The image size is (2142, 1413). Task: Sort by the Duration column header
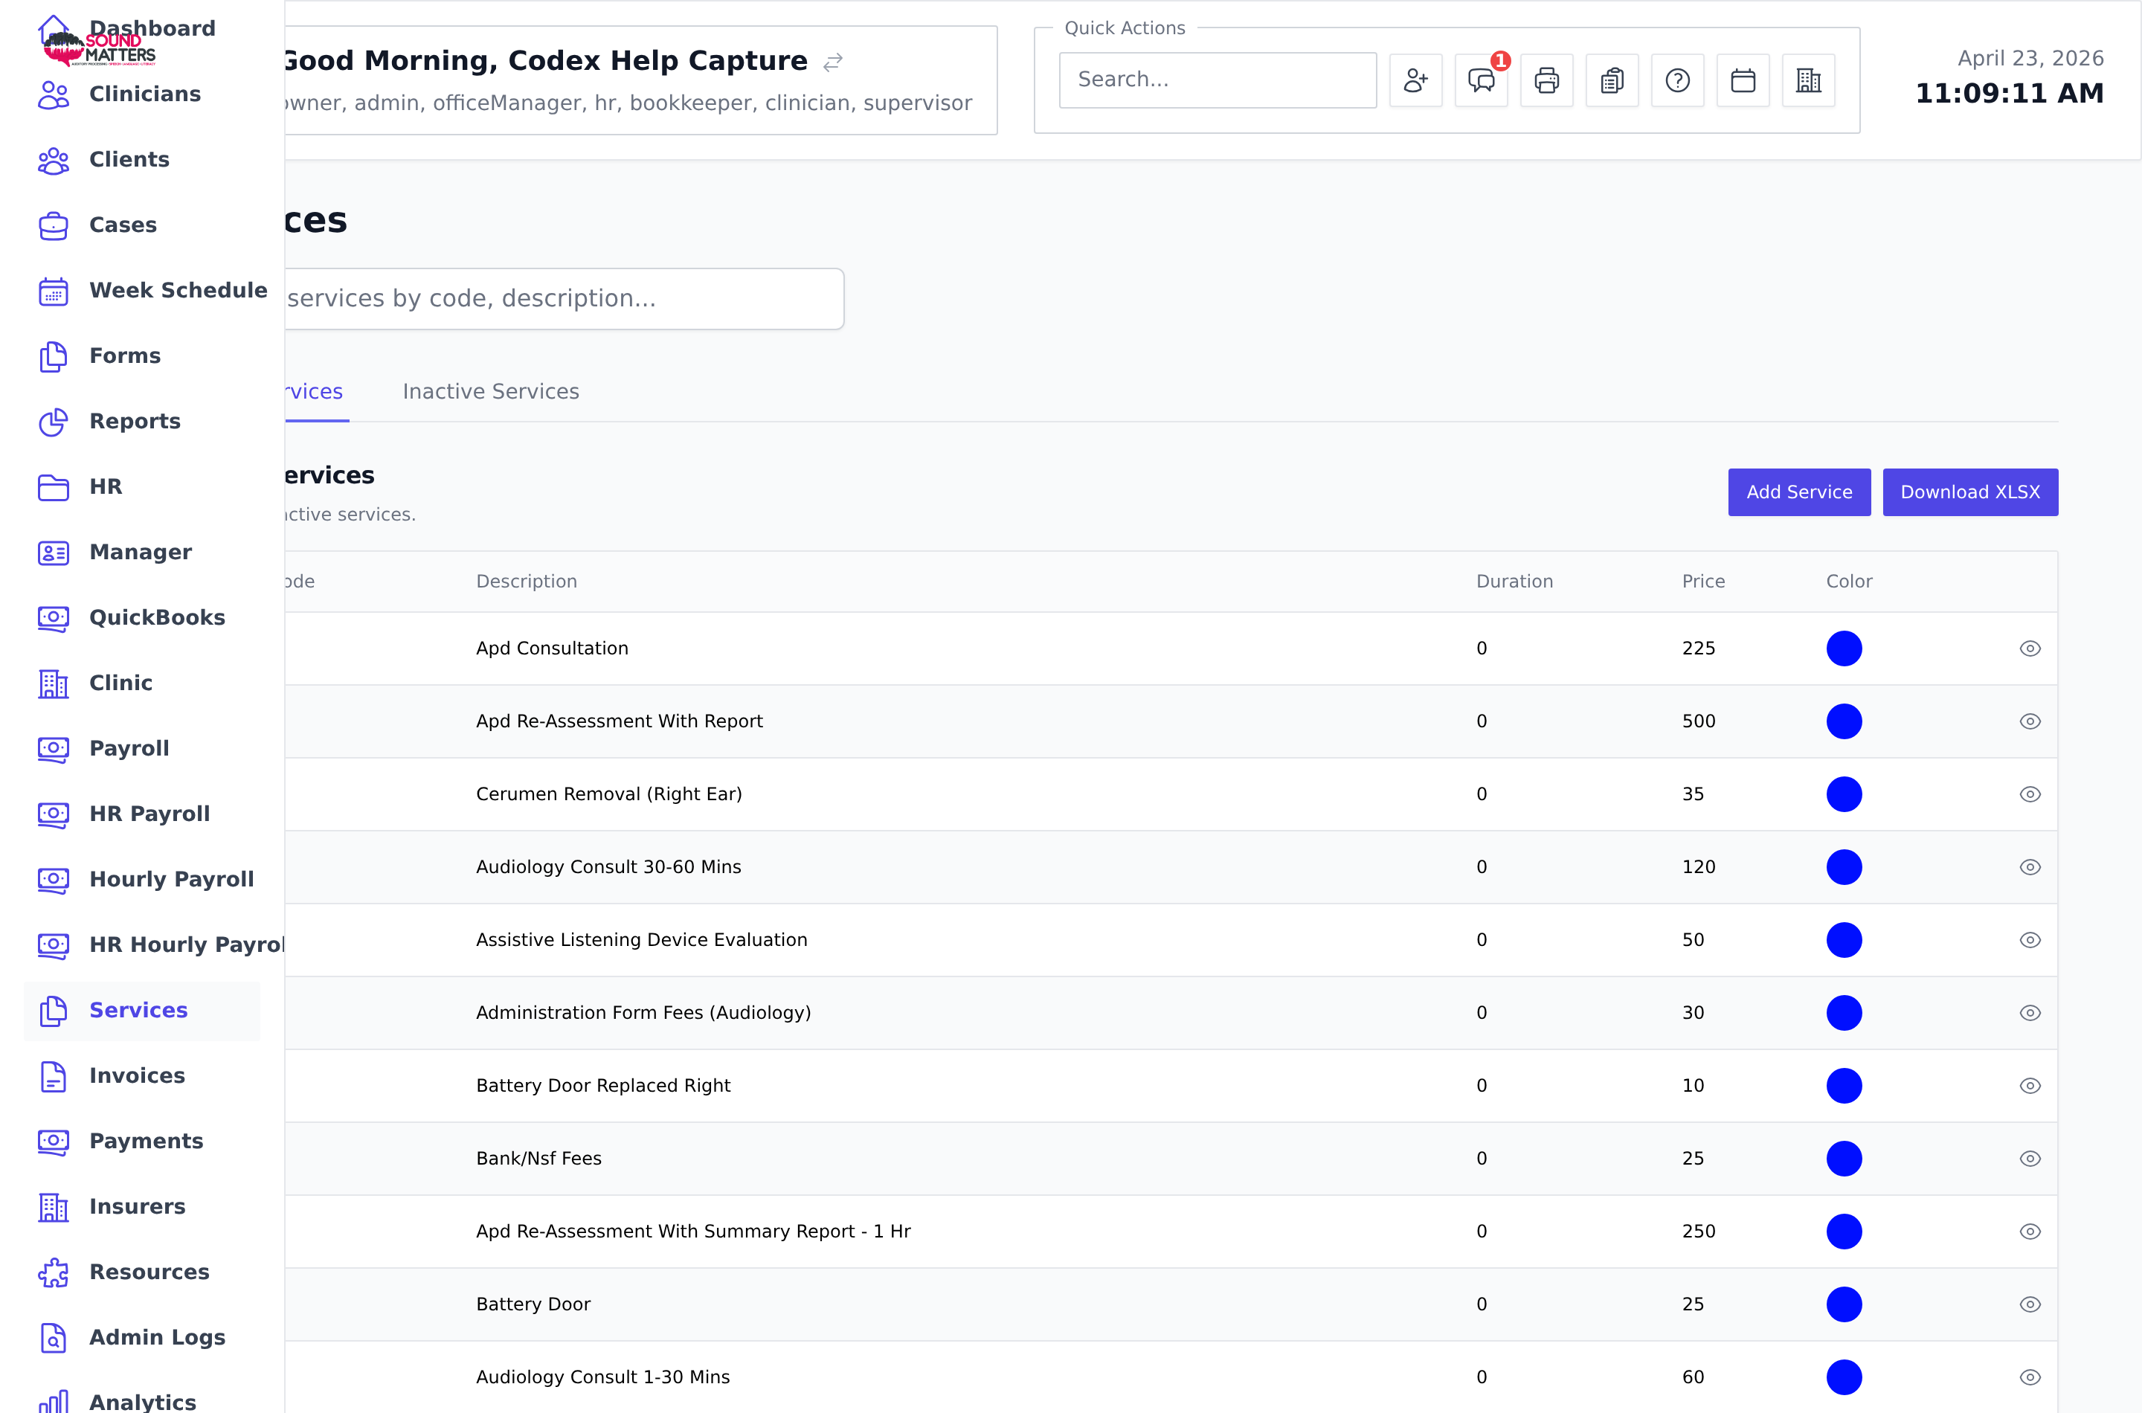(1514, 582)
